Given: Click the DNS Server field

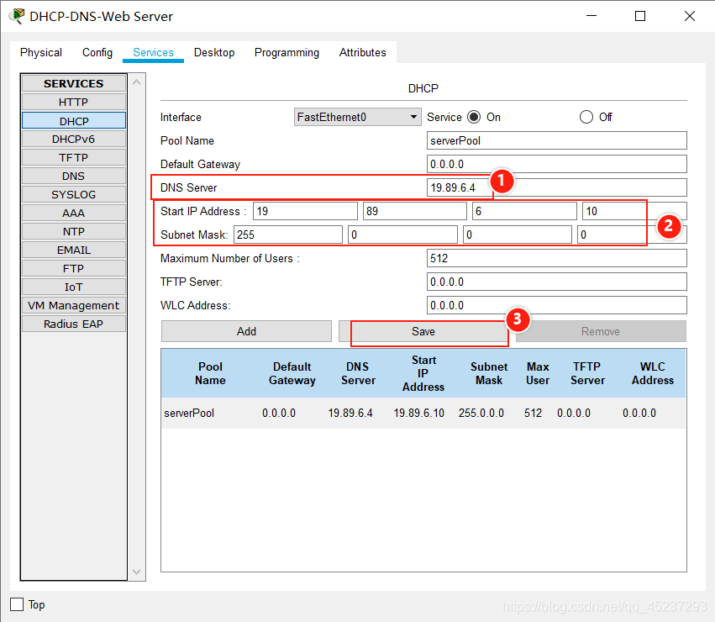Looking at the screenshot, I should (557, 187).
